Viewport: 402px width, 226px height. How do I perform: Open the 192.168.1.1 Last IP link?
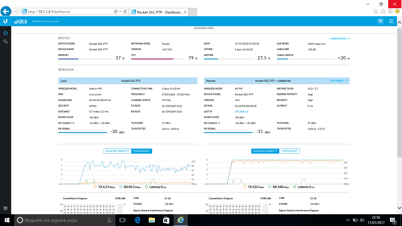242,112
